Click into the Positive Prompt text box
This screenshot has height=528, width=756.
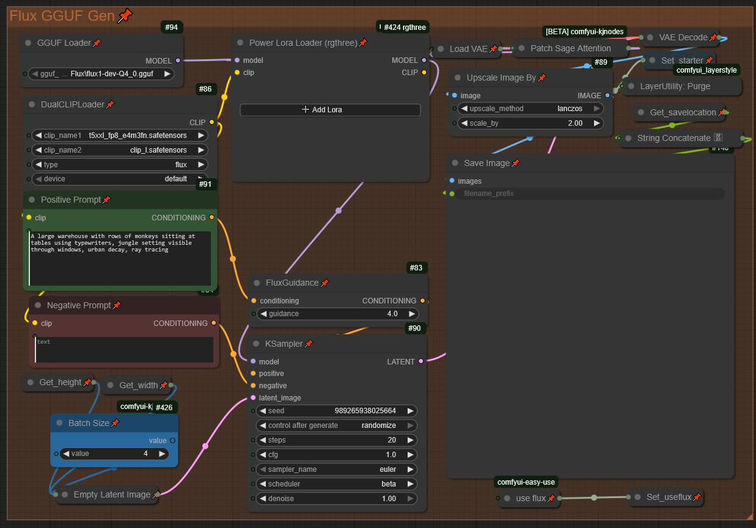click(120, 258)
